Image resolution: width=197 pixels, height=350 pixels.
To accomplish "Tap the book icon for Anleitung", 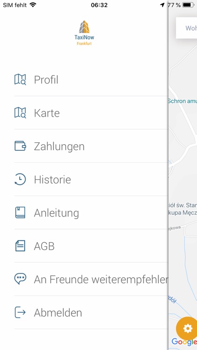I will [20, 212].
